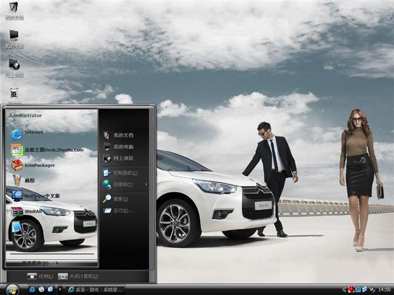
Task: Click the globe browser Quick Launch icon
Action: (41, 289)
